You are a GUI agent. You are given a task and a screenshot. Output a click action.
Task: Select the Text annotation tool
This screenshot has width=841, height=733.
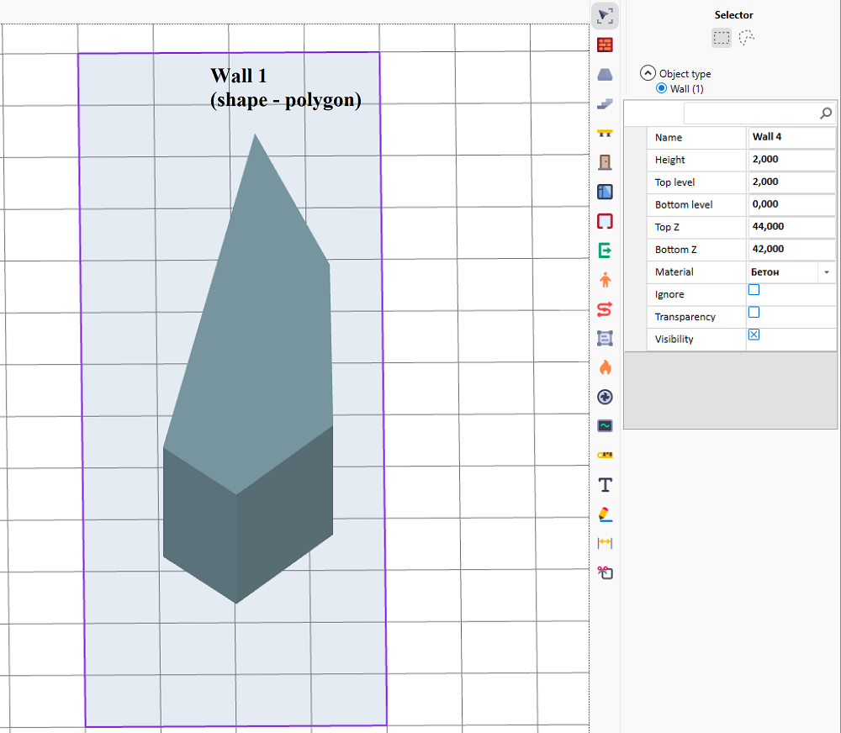(x=605, y=484)
